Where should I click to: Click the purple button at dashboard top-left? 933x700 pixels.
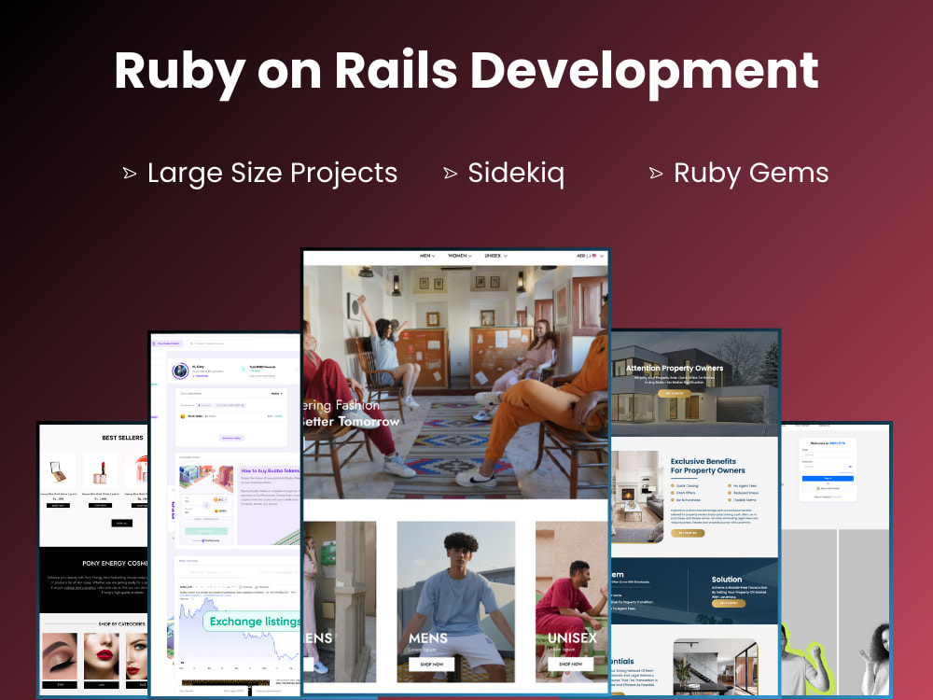coord(167,343)
